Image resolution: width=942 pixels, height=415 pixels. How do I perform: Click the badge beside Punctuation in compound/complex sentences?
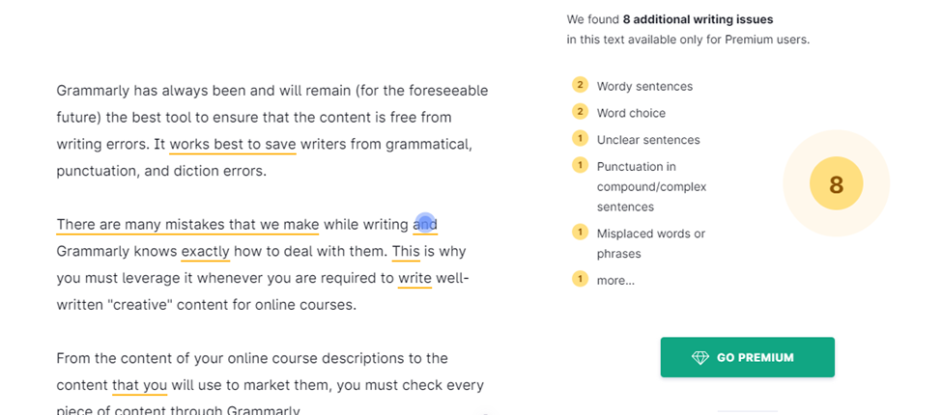(x=580, y=166)
